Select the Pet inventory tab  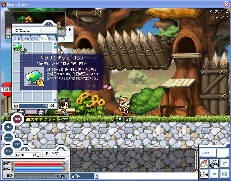click(x=52, y=38)
